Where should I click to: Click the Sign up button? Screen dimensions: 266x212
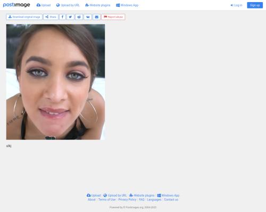point(255,5)
